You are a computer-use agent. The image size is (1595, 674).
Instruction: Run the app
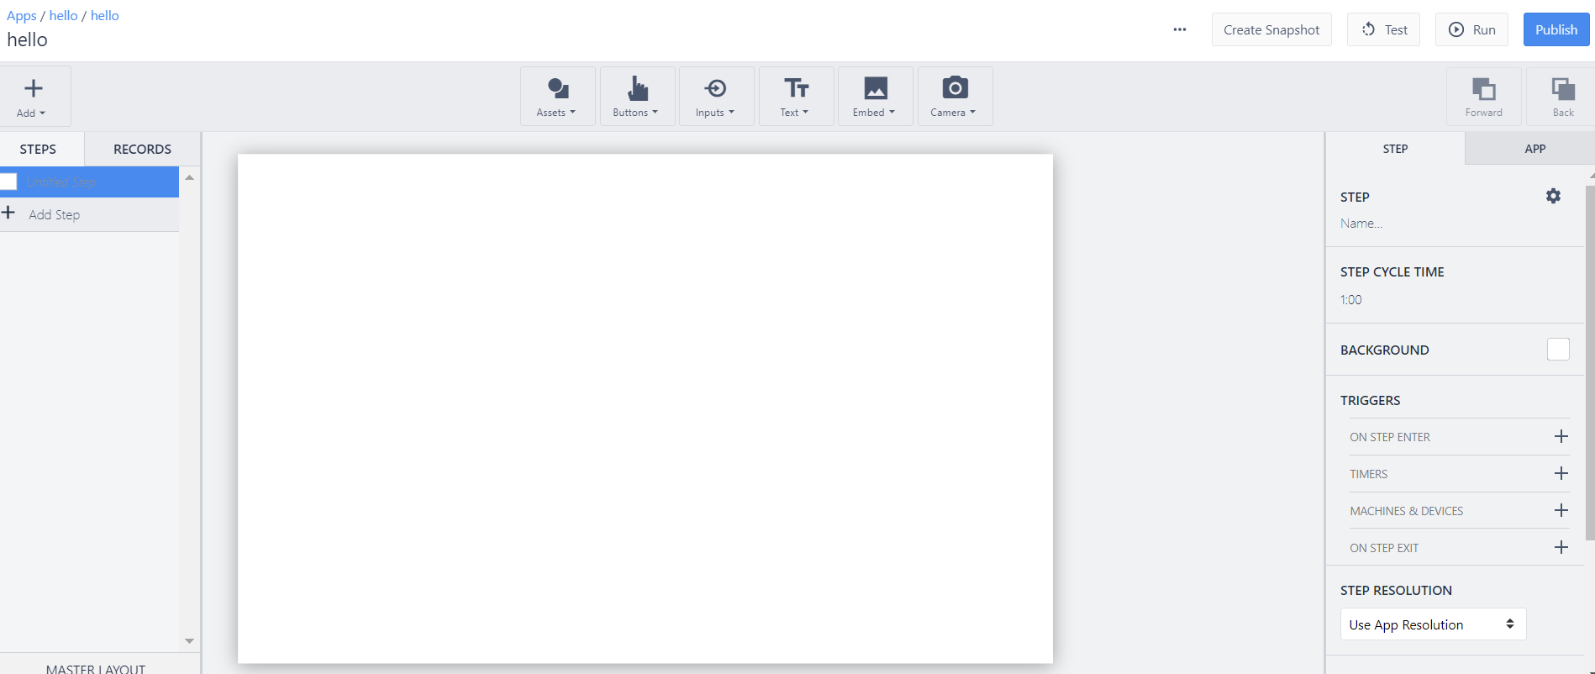click(1471, 29)
